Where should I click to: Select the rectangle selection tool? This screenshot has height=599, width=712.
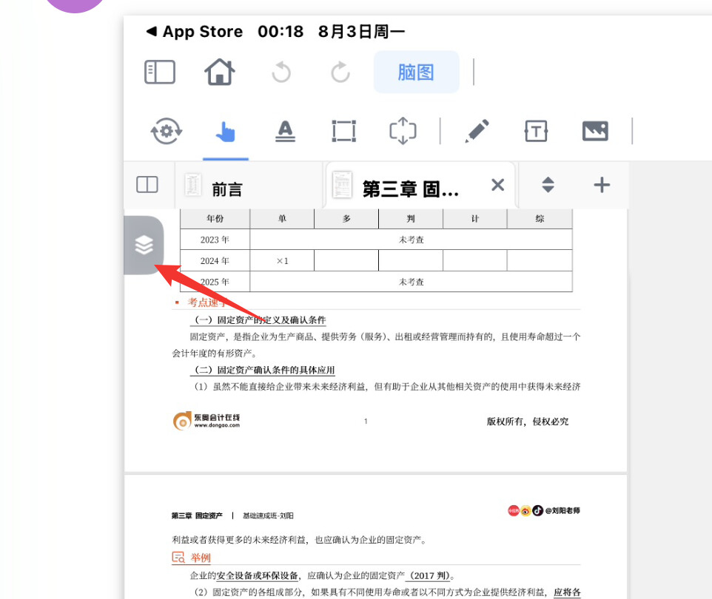click(x=343, y=131)
